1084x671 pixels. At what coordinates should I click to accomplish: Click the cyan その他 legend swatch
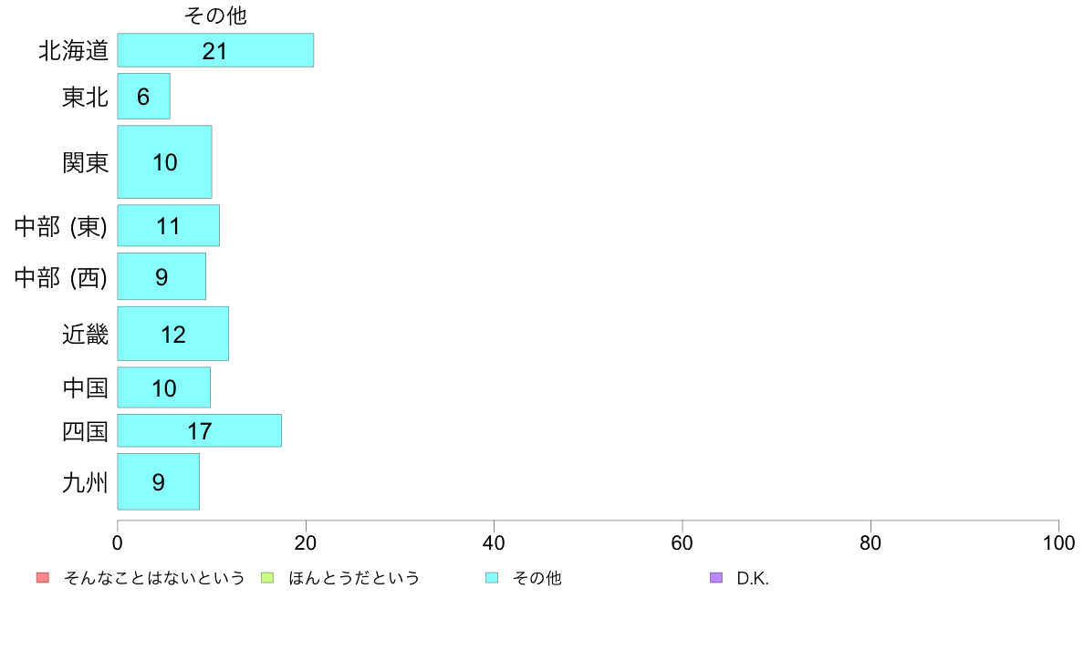(x=492, y=578)
